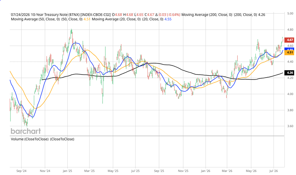Click the 4.40 y-axis label

click(290, 62)
